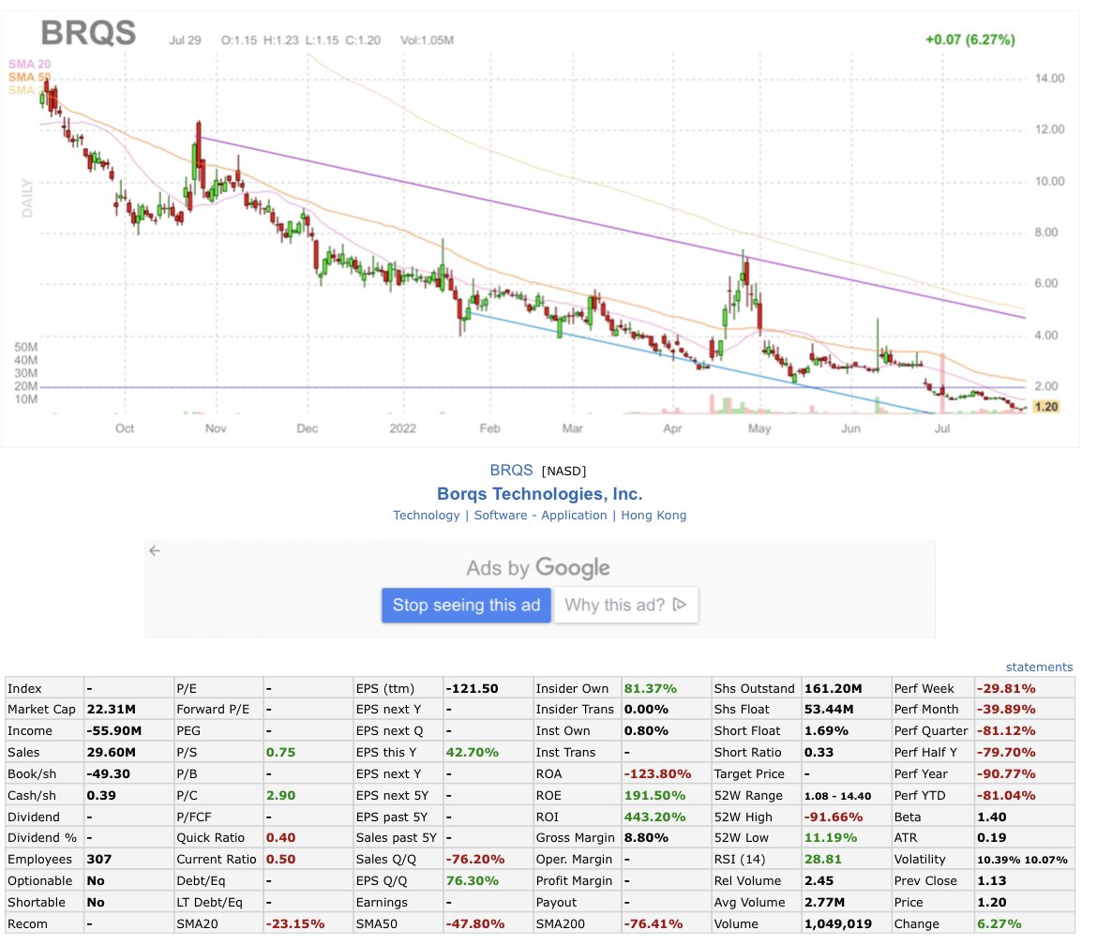Click the Perf Month value -39.89%
Screen dimensions: 1097x945
[x=1007, y=710]
